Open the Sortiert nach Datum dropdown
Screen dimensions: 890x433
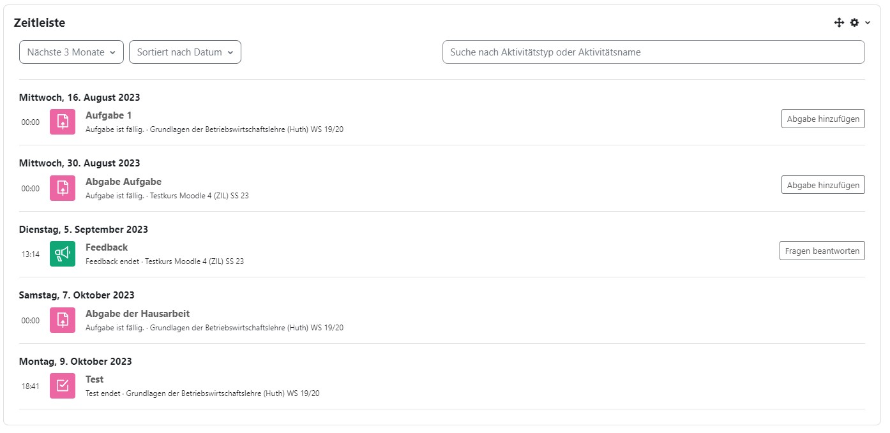tap(185, 52)
